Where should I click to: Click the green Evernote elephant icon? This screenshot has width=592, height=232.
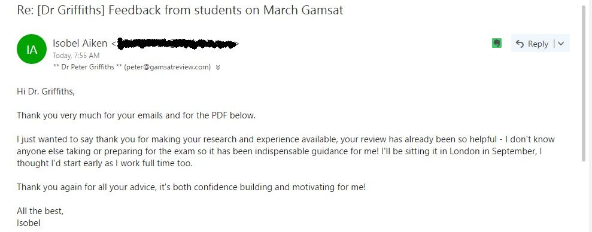497,44
